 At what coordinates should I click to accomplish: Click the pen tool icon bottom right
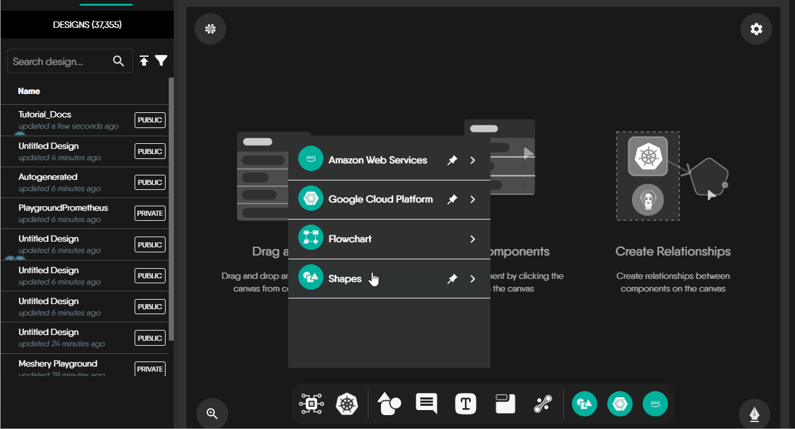click(755, 414)
